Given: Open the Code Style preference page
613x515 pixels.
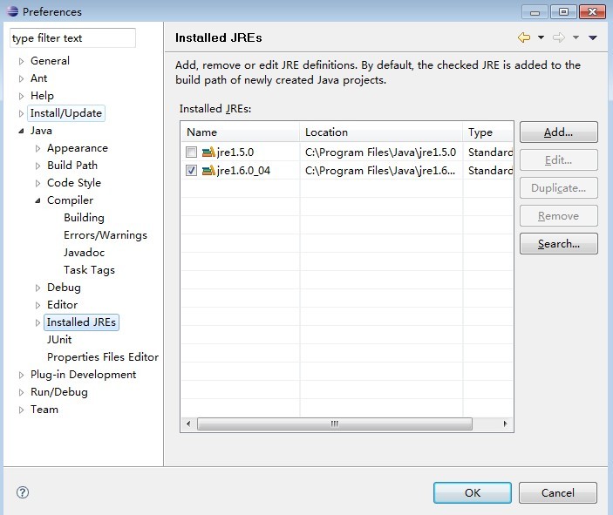Looking at the screenshot, I should (x=74, y=183).
